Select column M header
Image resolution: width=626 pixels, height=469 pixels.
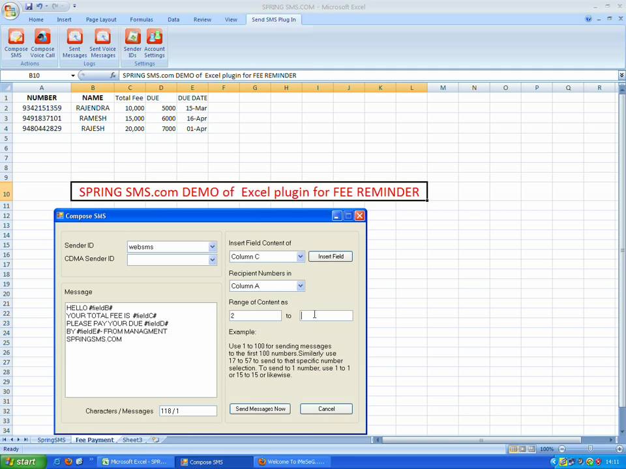pyautogui.click(x=443, y=88)
